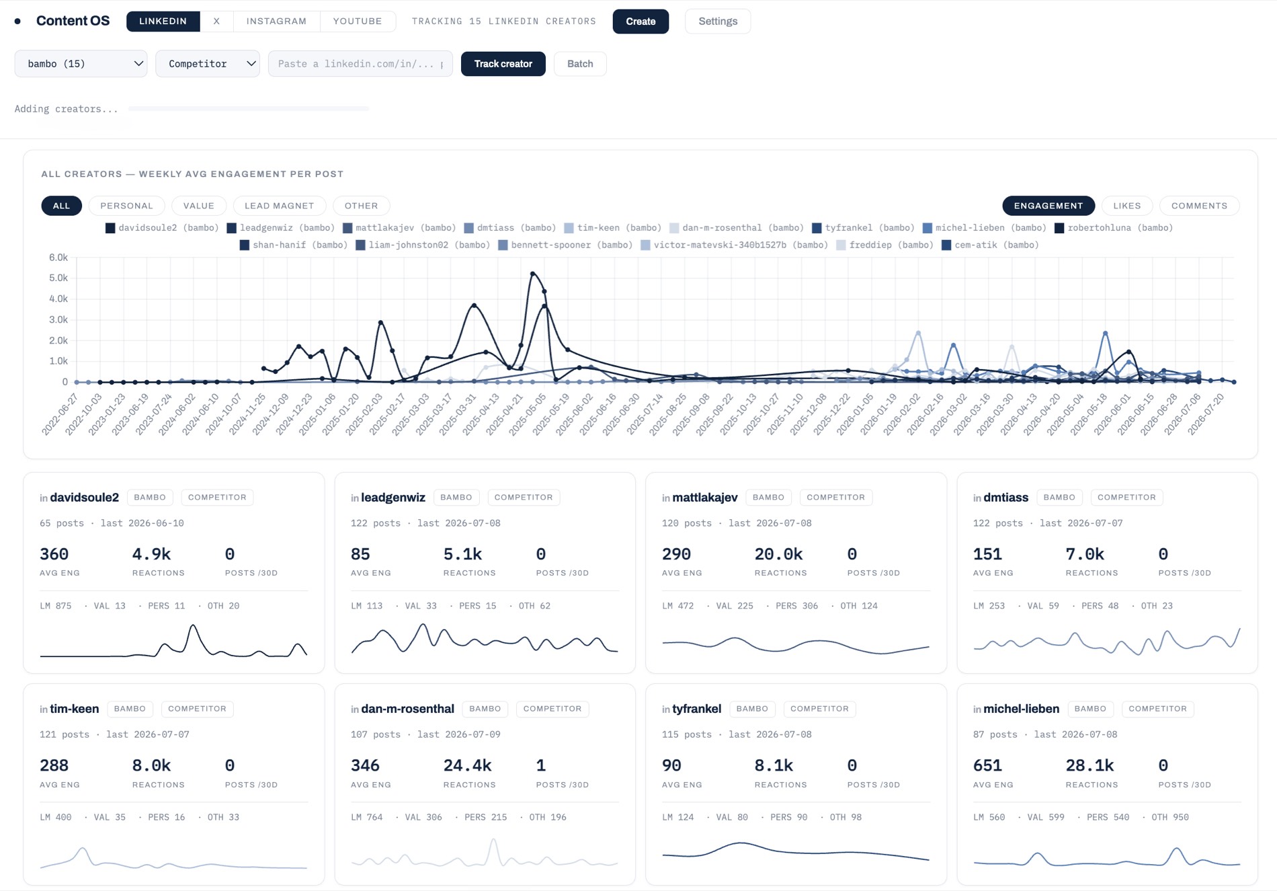Click the Adding creators progress bar
The width and height of the screenshot is (1277, 891).
(249, 109)
